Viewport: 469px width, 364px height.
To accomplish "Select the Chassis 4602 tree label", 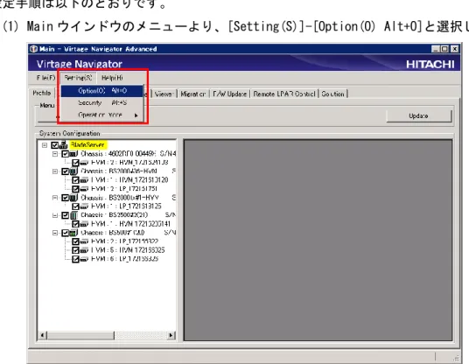I will (128, 154).
